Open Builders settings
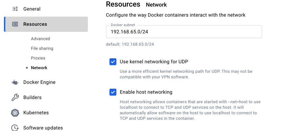This screenshot has width=303, height=131. [x=32, y=97]
